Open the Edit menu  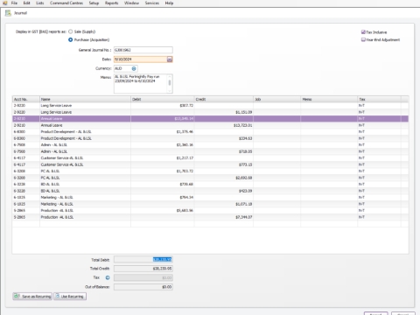click(26, 3)
